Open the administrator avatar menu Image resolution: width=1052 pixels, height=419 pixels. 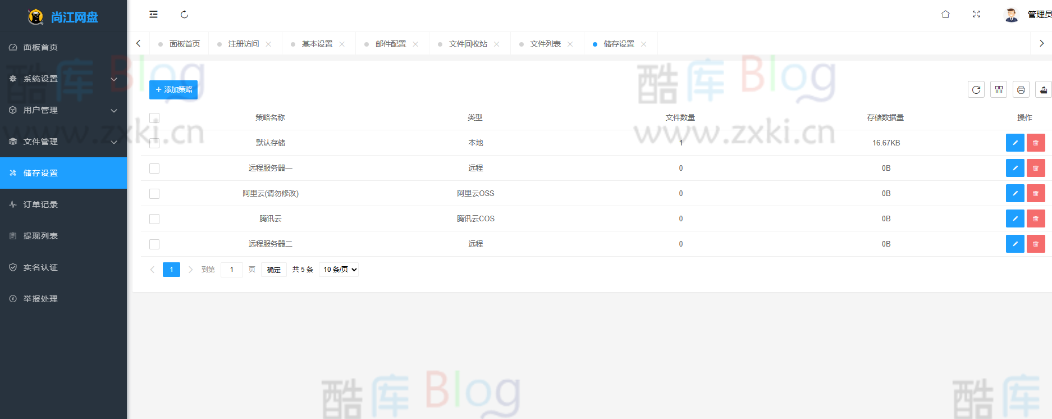1028,15
